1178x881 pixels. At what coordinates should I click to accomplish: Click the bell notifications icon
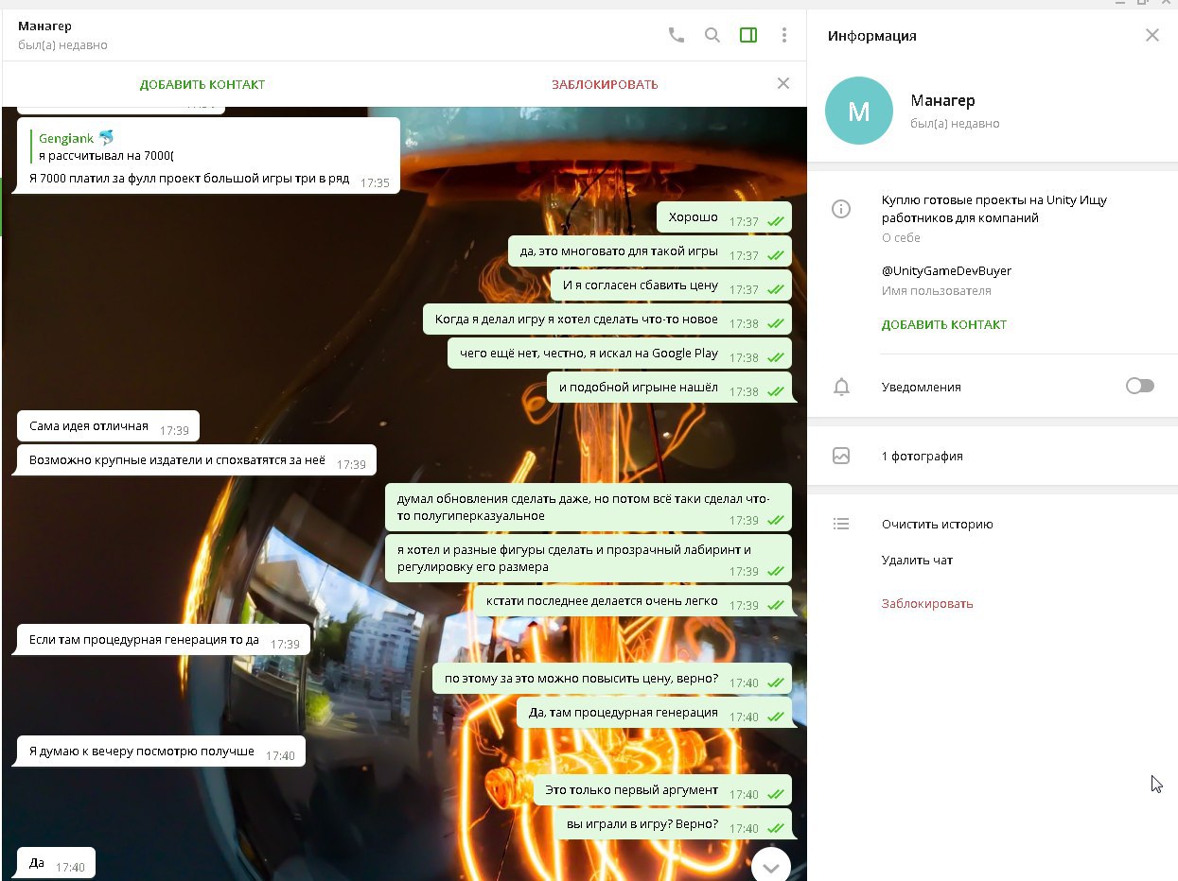click(x=841, y=386)
